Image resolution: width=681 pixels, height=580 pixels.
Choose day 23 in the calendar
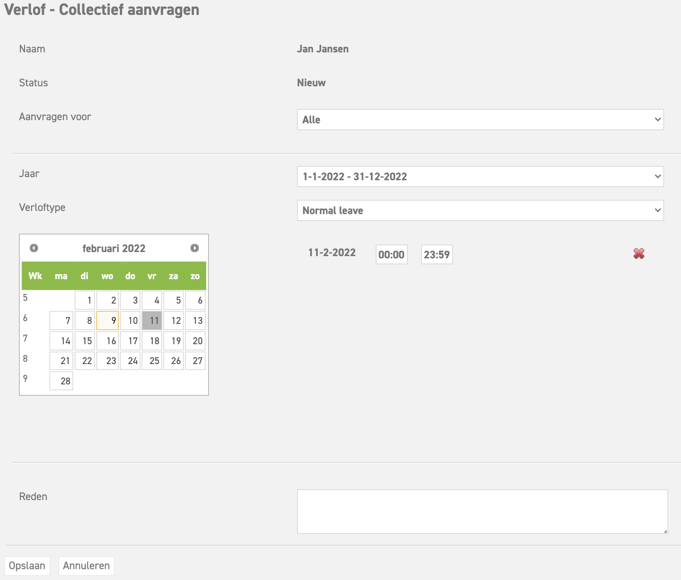(x=108, y=360)
